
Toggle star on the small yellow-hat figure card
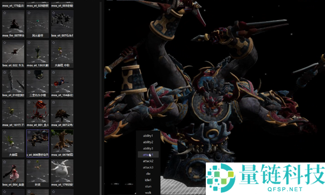click(54, 43)
